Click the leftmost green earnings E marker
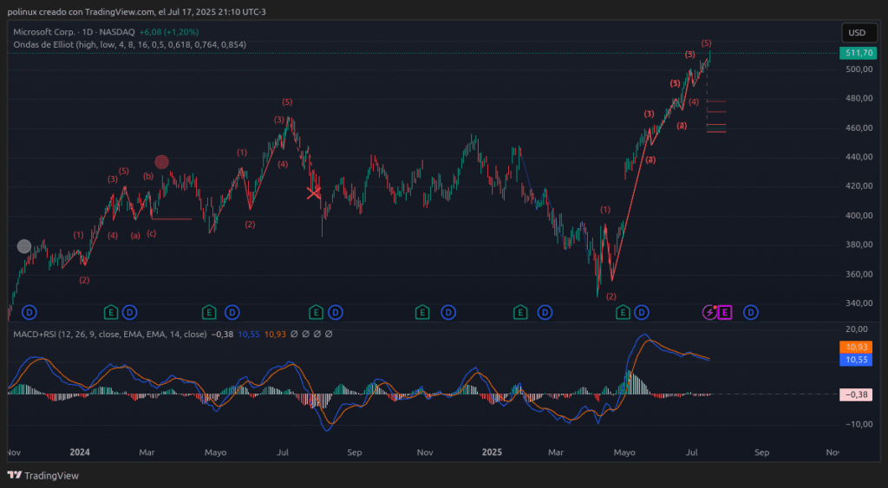Image resolution: width=888 pixels, height=488 pixels. pos(111,312)
